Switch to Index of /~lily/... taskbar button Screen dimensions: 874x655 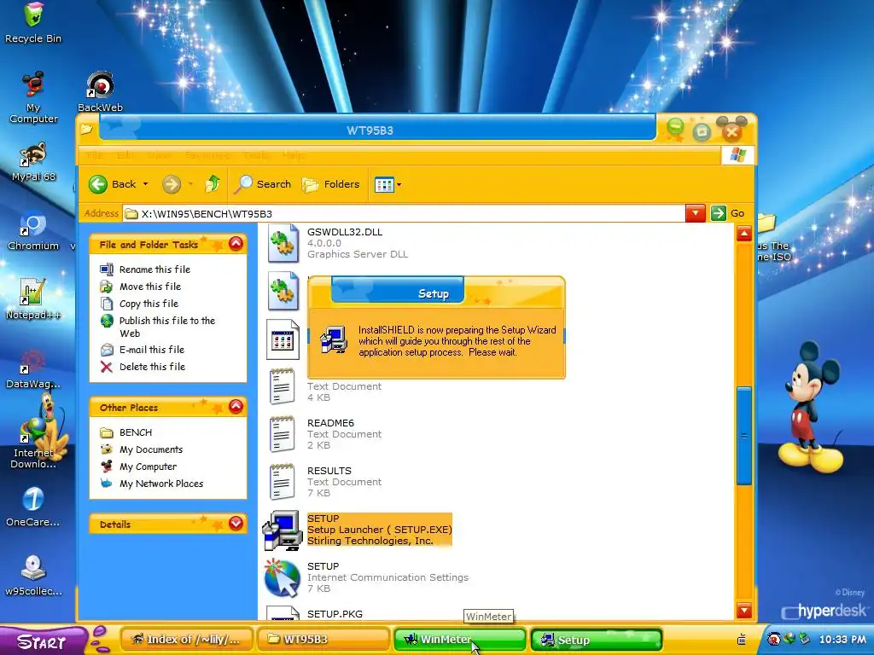187,640
